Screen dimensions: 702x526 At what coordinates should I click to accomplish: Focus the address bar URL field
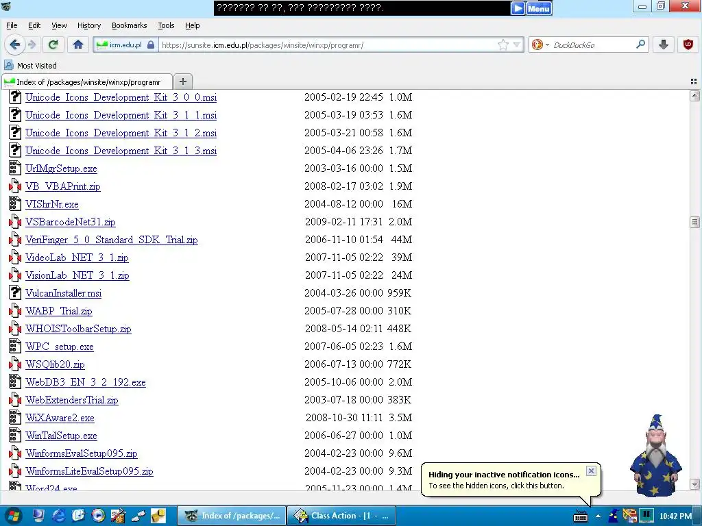click(328, 45)
